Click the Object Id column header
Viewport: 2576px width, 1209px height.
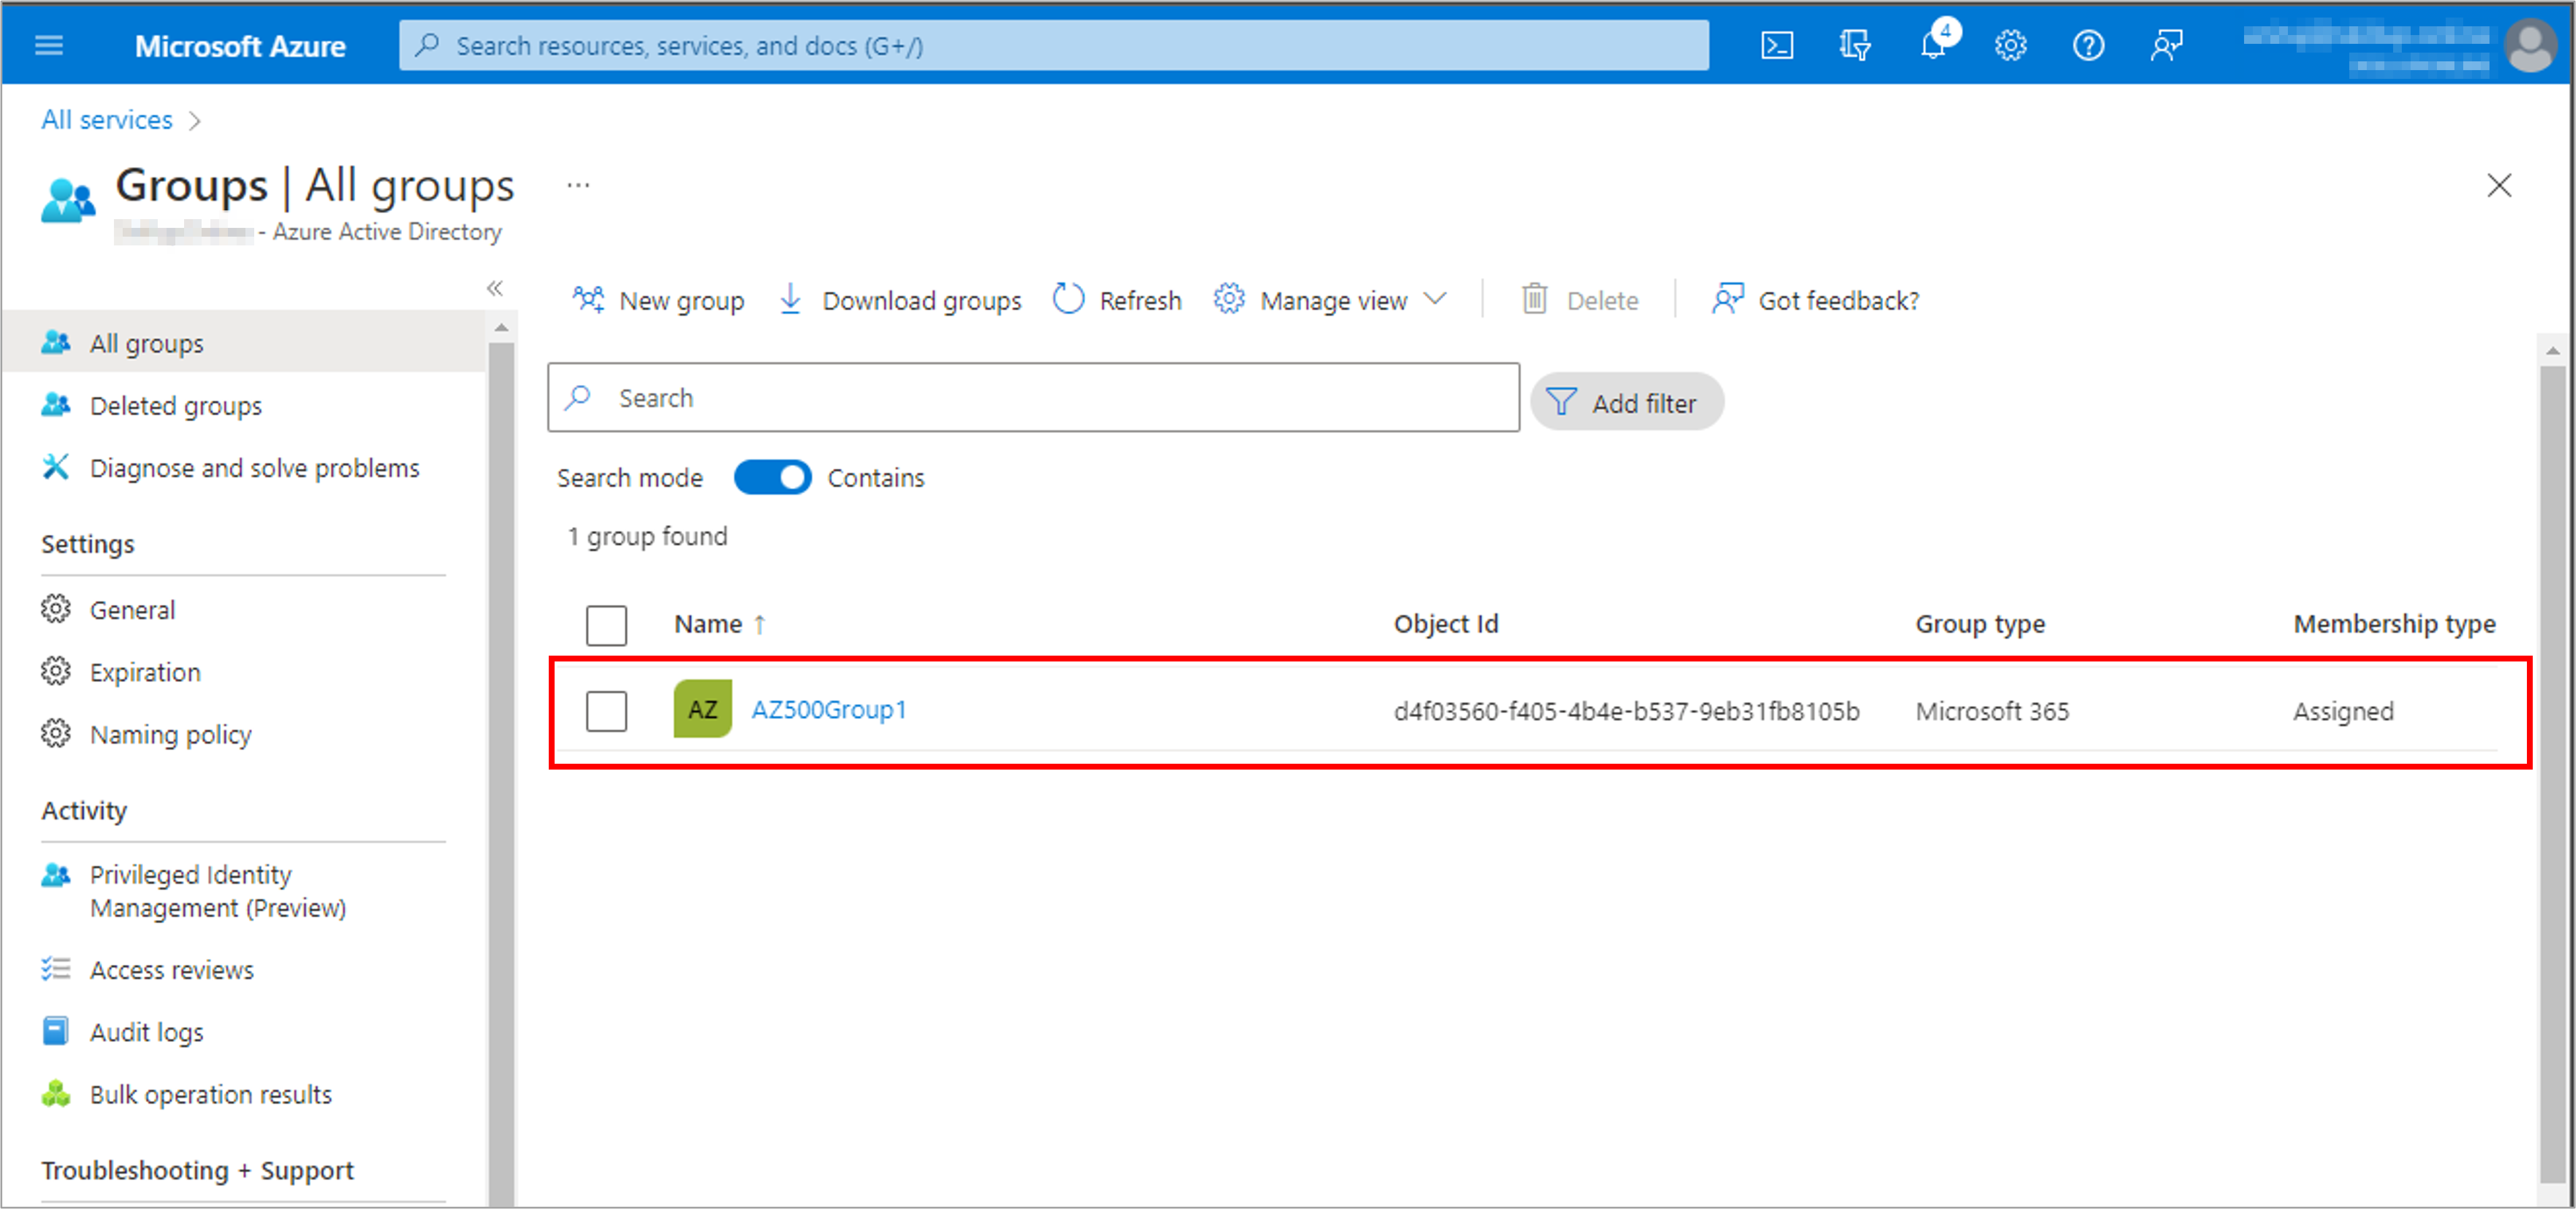click(1446, 624)
